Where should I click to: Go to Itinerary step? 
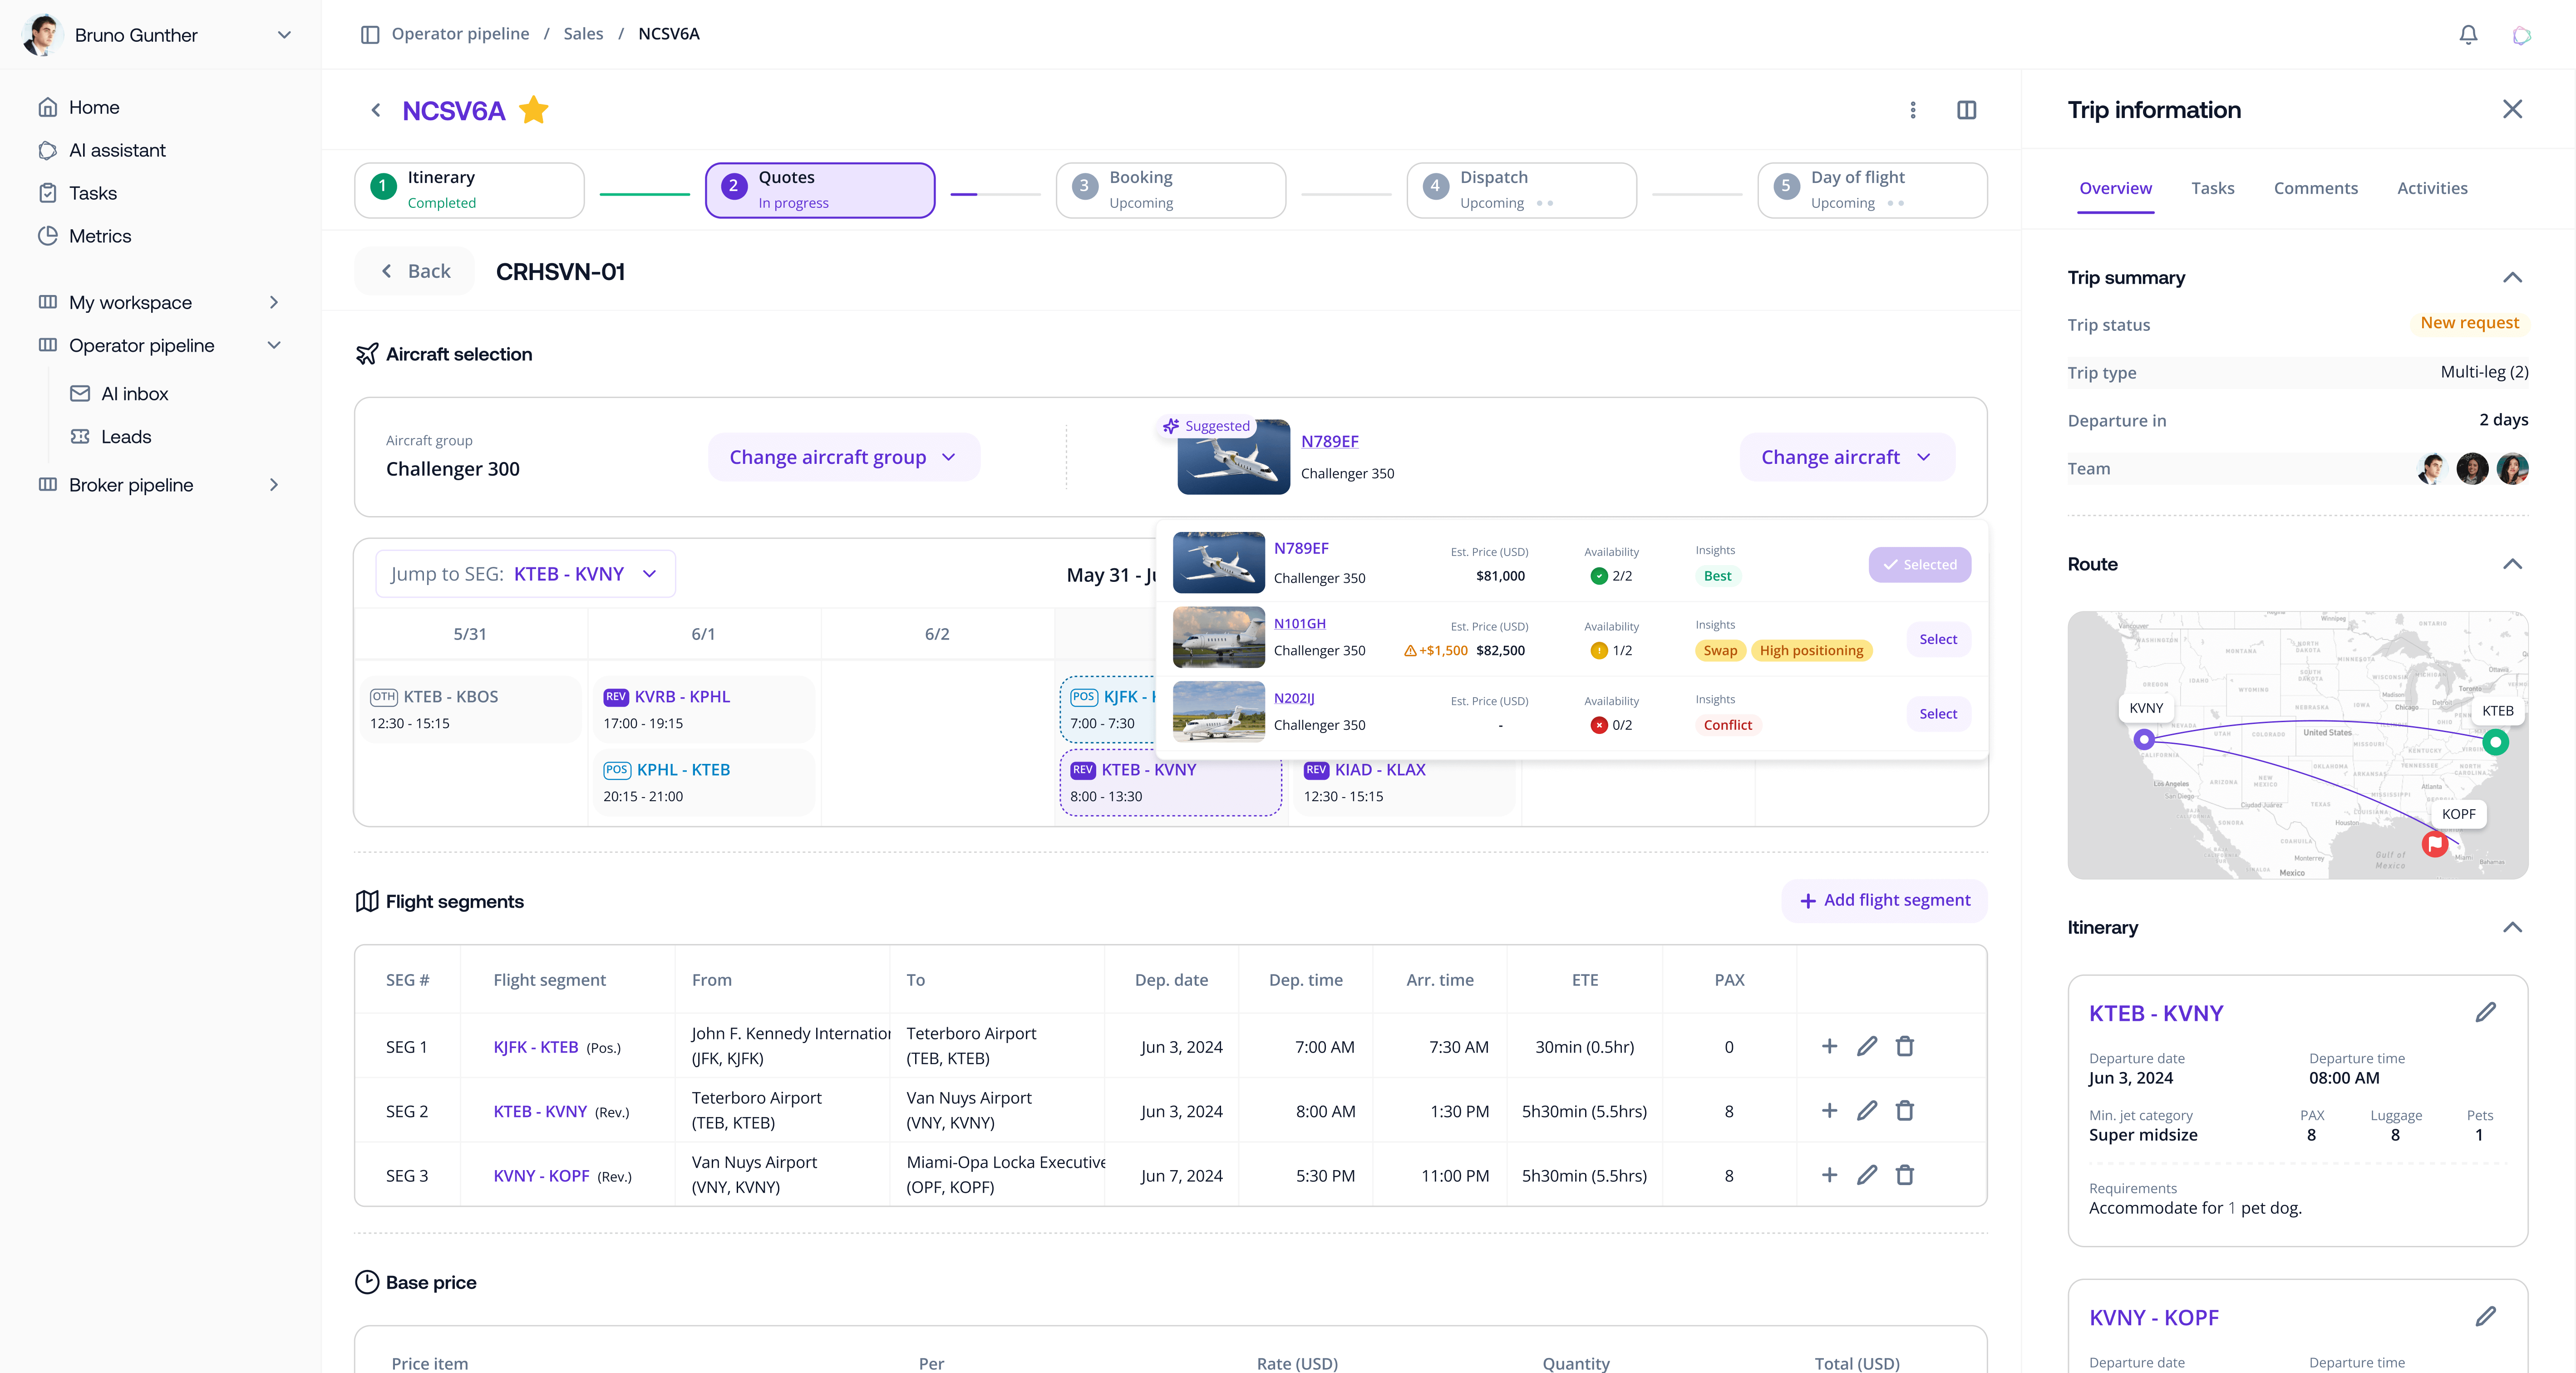click(x=469, y=190)
